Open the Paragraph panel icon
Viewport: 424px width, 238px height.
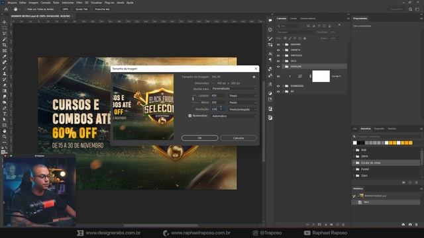coord(270,59)
